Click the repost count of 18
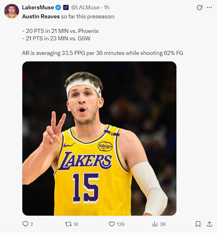This screenshot has width=217, height=233. pyautogui.click(x=76, y=224)
